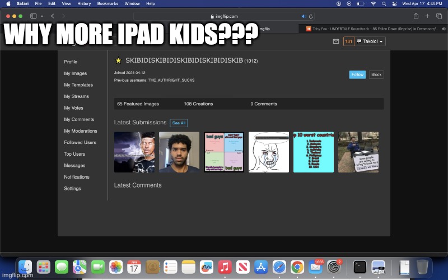
Task: Open My Moderations in the sidebar
Action: click(x=81, y=131)
